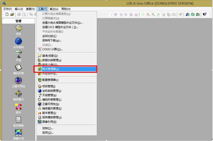Choose 卫星可用性(b) from Tools menu
This screenshot has height=141, width=213.
click(67, 104)
